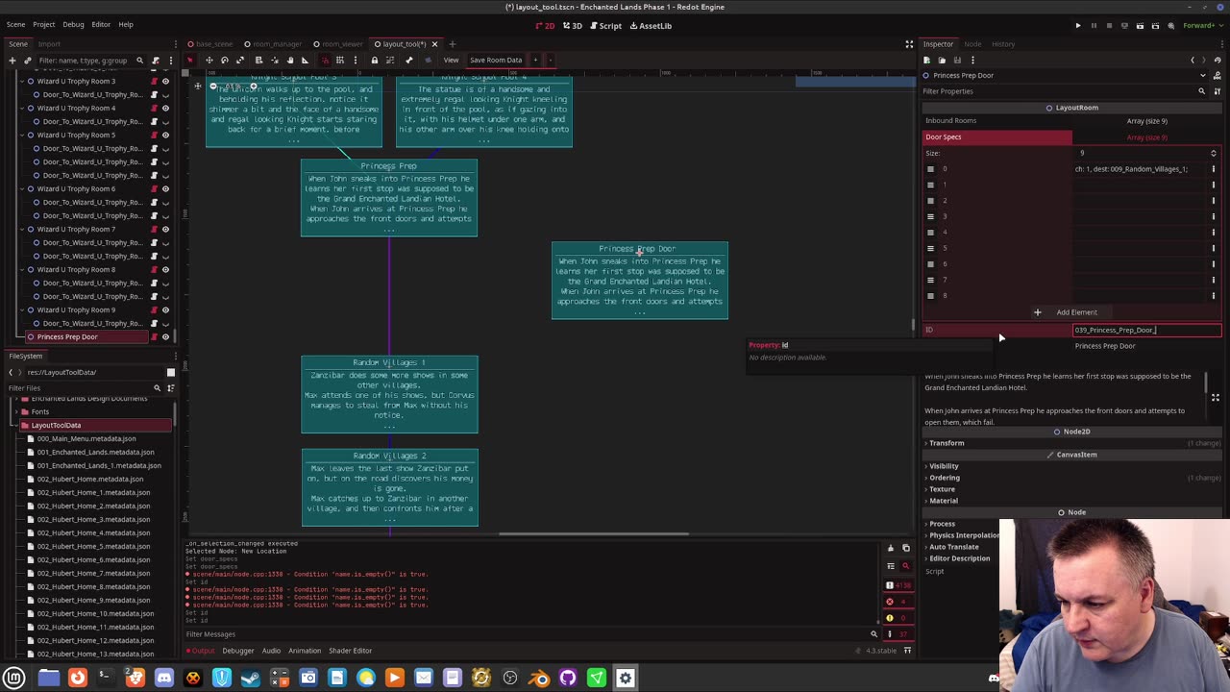
Task: Open the object history dropdown beside Princess Prep Door
Action: 1203,75
